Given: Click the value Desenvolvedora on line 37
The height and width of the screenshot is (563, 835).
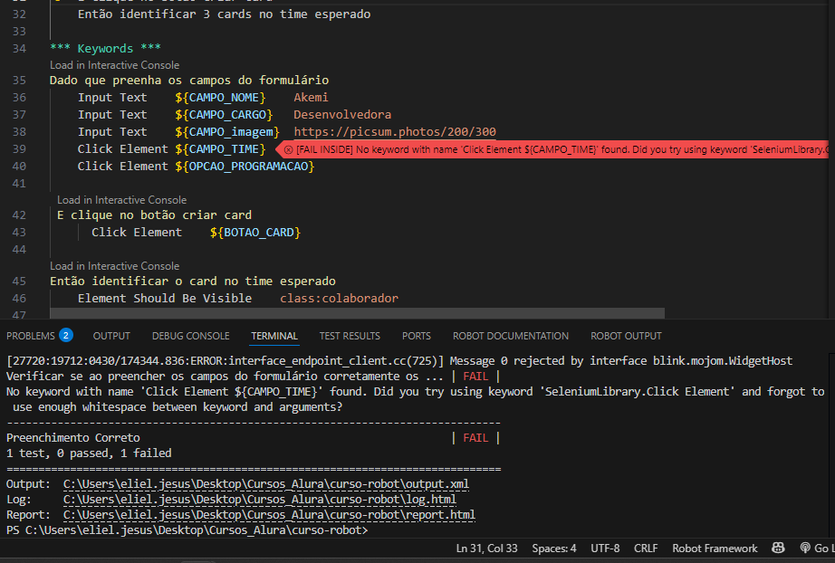Looking at the screenshot, I should 342,115.
